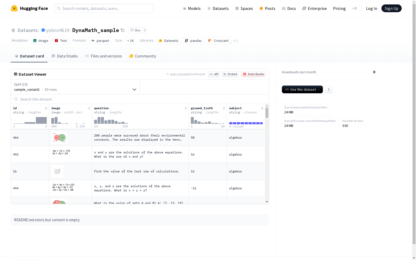Viewport: 416px width, 260px height.
Task: Focus the search models, datasets, users field
Action: pos(104,8)
